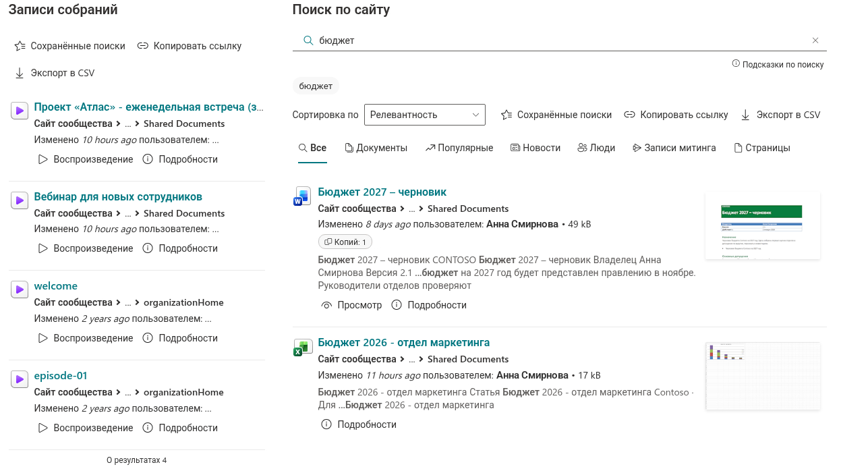Click the Excel file icon of Бюджет 2026
This screenshot has height=469, width=841.
(301, 347)
